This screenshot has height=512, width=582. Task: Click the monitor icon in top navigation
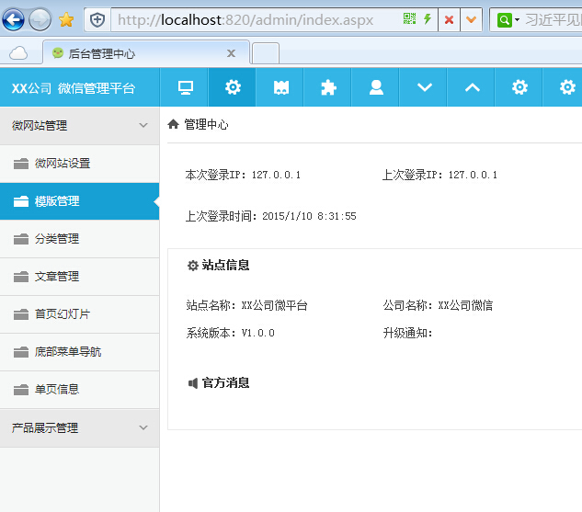pos(185,87)
